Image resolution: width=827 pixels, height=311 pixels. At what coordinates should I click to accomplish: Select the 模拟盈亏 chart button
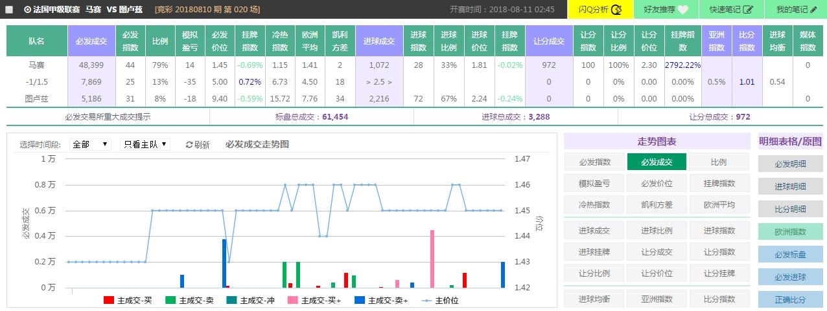pos(594,184)
